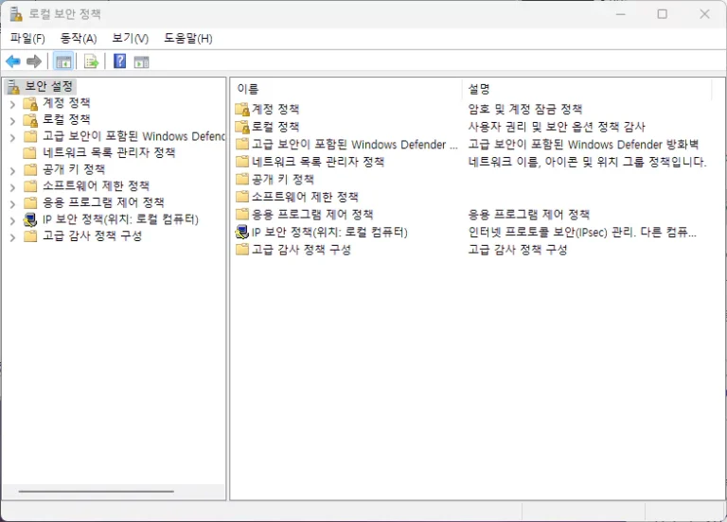
Task: Click the Forward arrow toolbar icon
Action: pyautogui.click(x=34, y=61)
